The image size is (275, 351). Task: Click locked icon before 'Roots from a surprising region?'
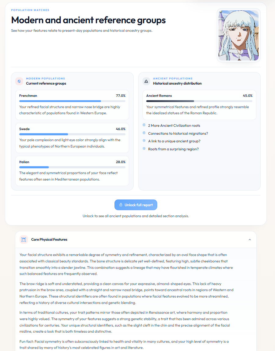144,149
